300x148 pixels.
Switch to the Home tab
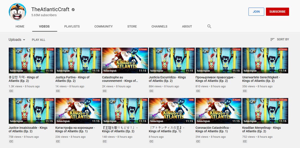tap(20, 26)
